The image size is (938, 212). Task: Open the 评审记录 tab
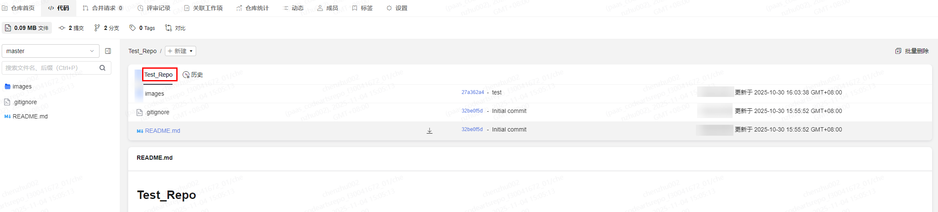[154, 8]
